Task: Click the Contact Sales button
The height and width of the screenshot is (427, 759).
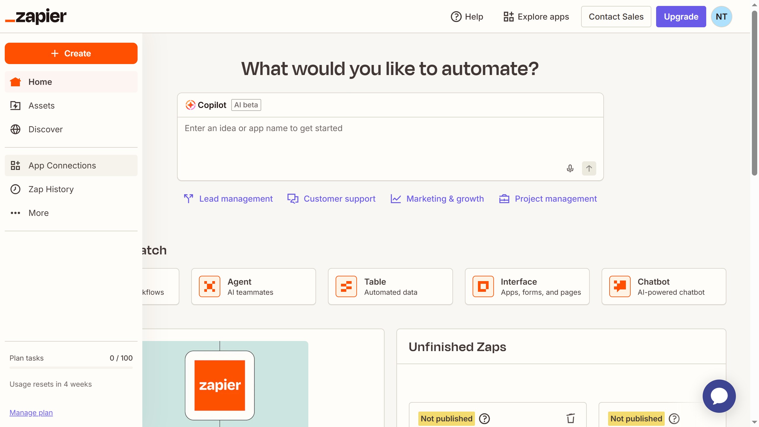Action: point(616,17)
